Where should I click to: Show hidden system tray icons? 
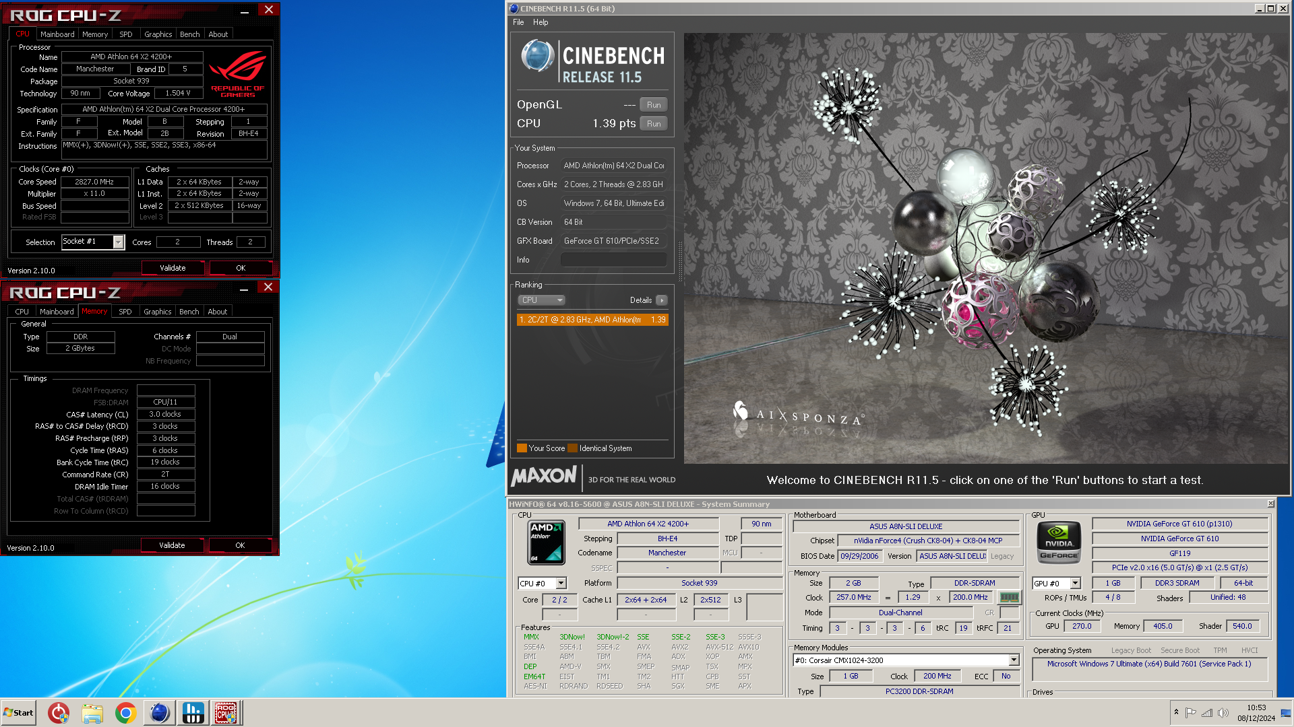coord(1176,712)
